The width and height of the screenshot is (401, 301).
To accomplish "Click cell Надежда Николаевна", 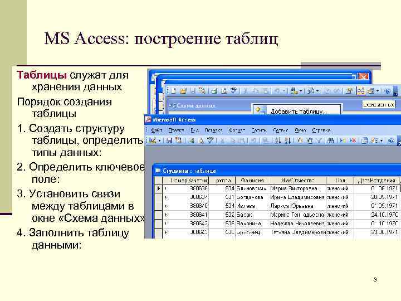I will point(298,224).
